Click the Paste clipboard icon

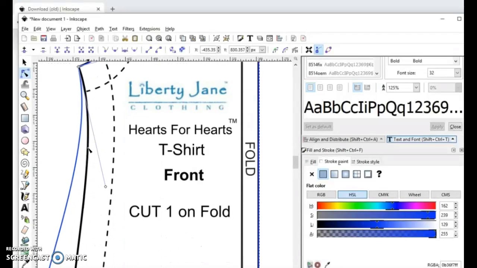click(135, 38)
